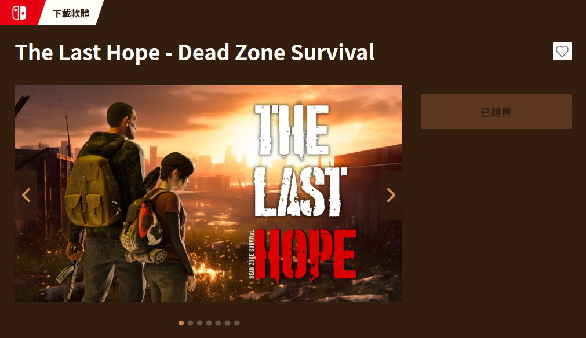Click the red HOPE word in banner art
This screenshot has width=586, height=338.
click(305, 254)
